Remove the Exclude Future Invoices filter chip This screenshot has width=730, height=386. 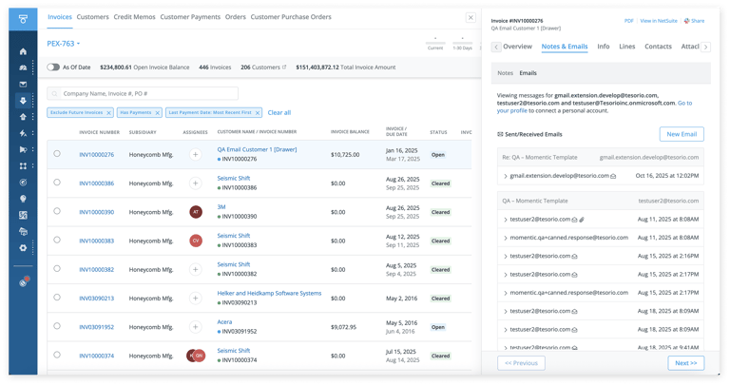(x=108, y=113)
